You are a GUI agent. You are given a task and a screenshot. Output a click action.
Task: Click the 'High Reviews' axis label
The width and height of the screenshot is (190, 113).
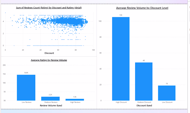[75, 102]
